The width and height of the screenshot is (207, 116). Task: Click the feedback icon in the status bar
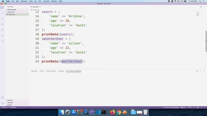tap(202, 107)
